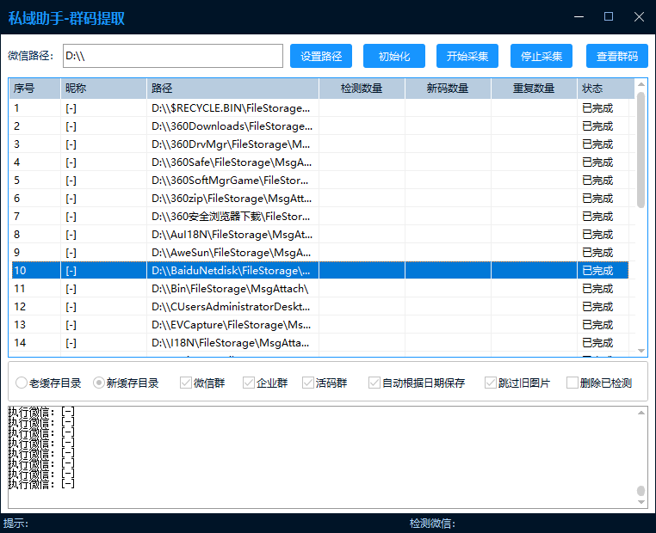
Task: Click the log panel scrollbar thumb
Action: point(641,490)
